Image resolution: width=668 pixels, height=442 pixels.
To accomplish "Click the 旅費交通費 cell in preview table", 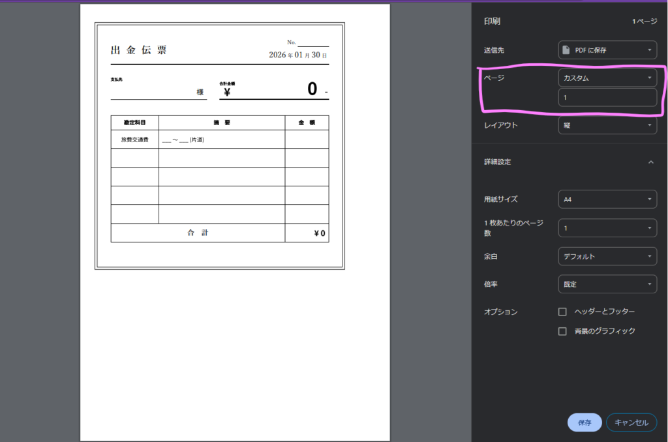I will [134, 140].
